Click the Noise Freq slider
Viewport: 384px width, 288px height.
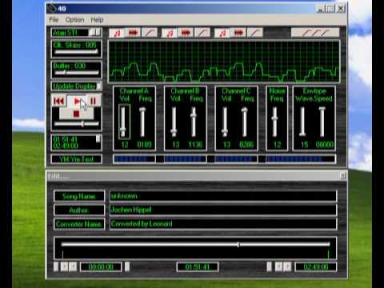pos(275,122)
